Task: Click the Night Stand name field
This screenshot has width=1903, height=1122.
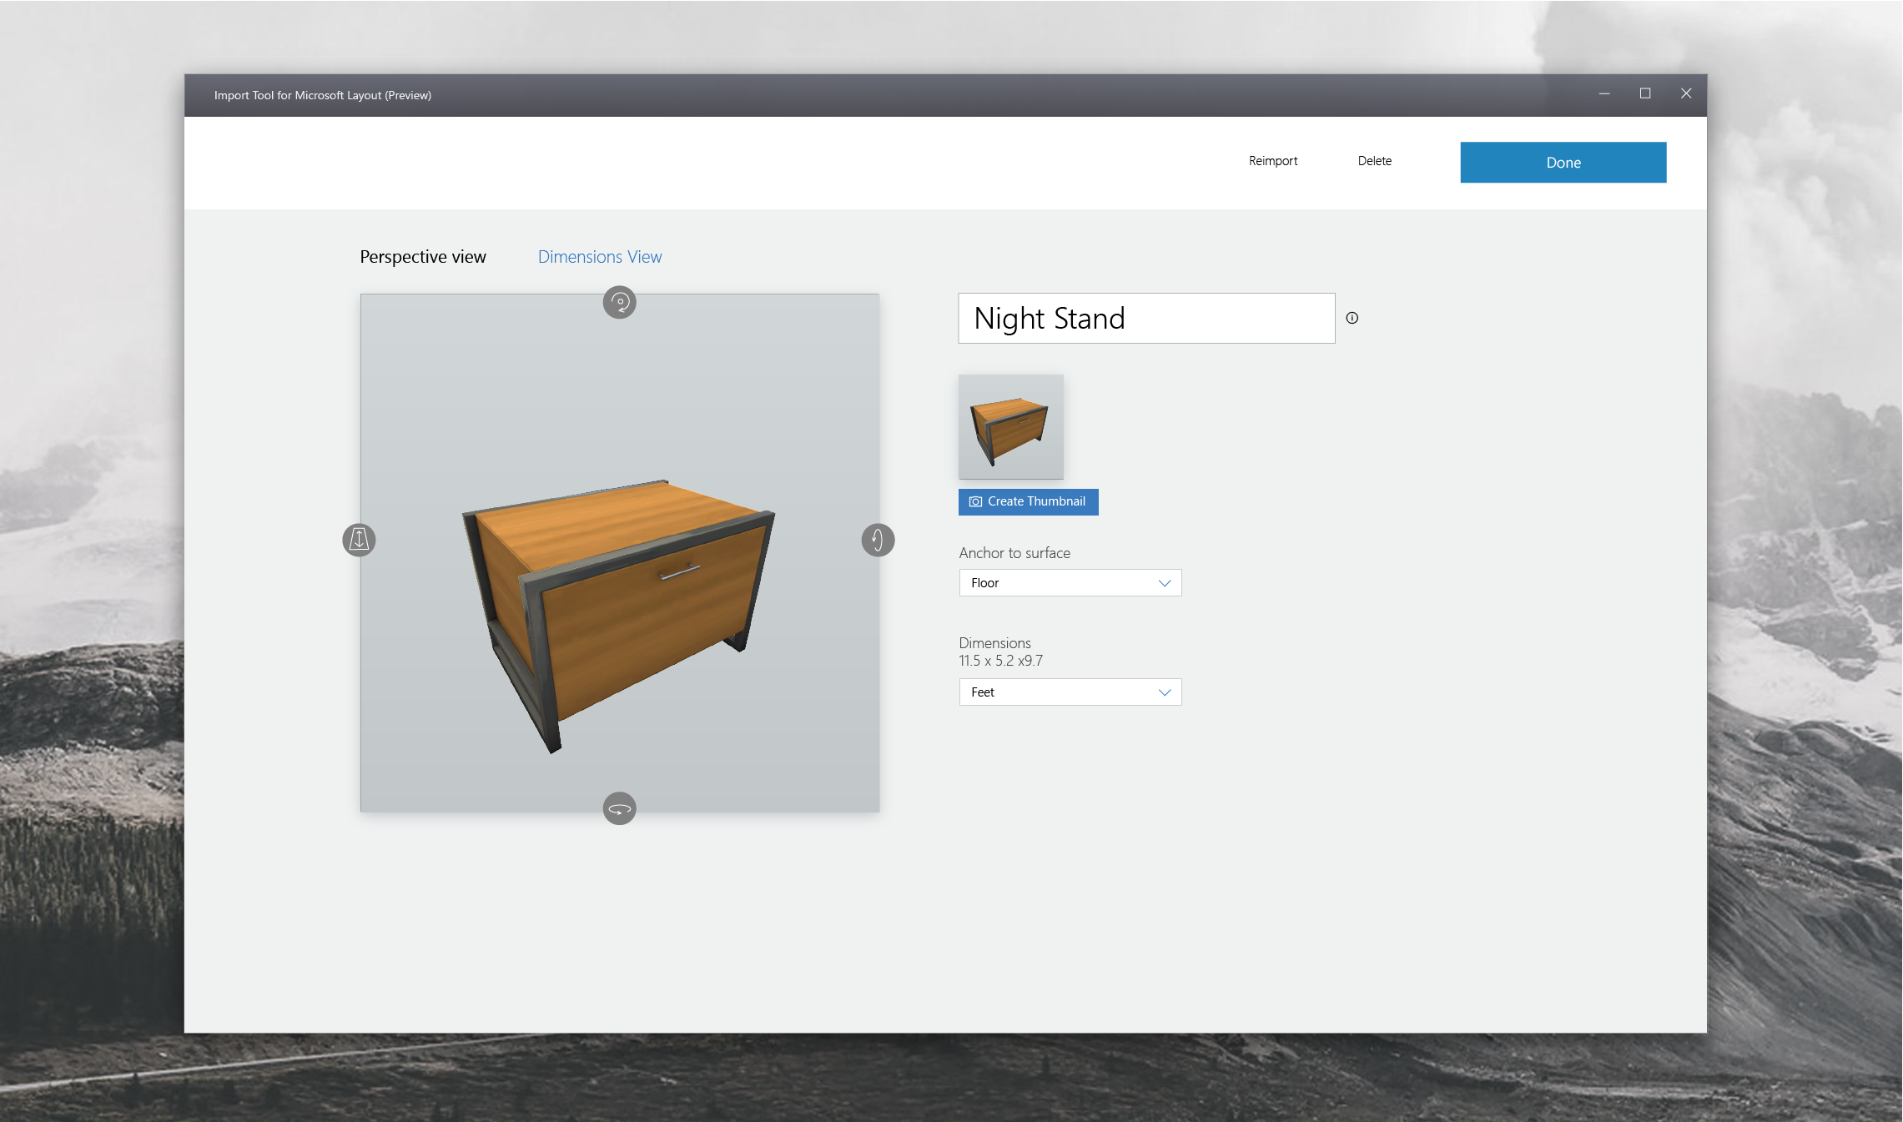Action: coord(1146,318)
